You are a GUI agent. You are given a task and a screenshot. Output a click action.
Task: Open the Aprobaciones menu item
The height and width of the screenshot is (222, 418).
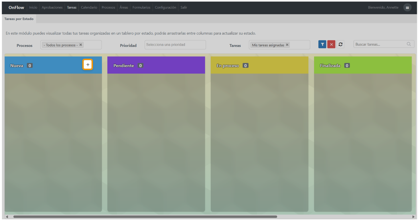click(x=52, y=7)
